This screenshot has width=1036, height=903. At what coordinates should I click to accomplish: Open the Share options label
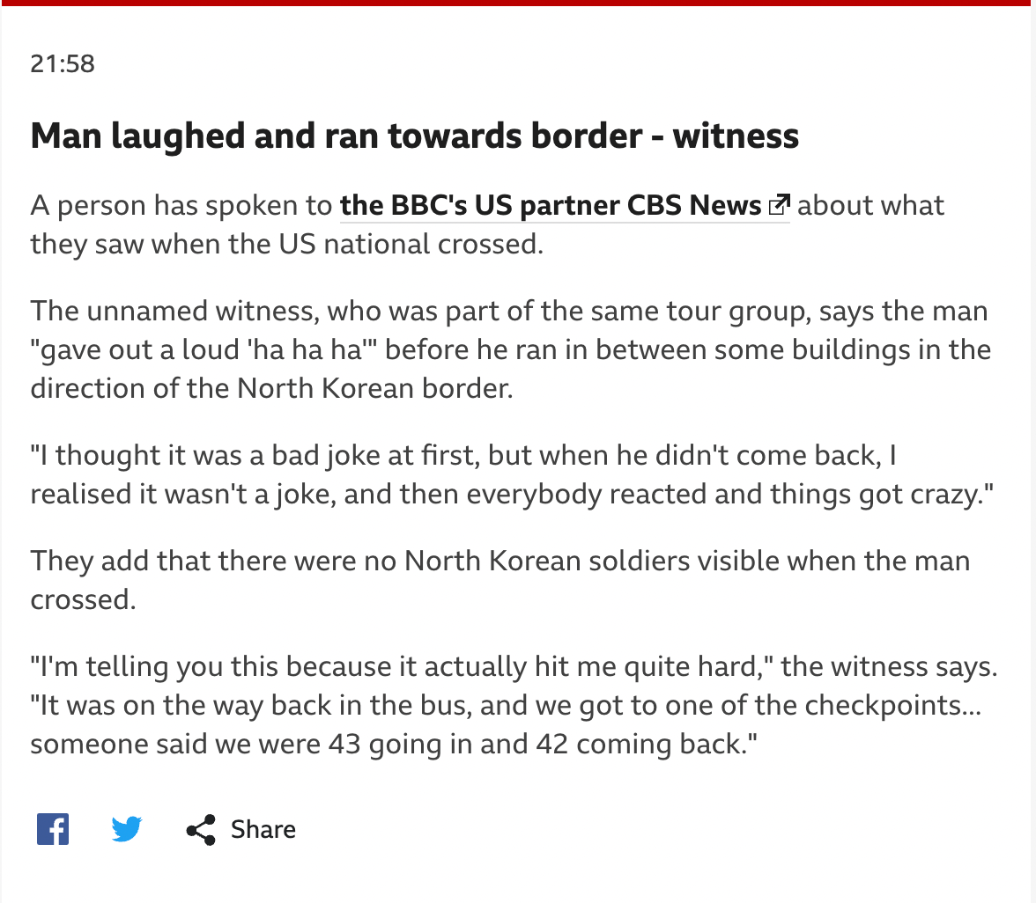coord(263,830)
